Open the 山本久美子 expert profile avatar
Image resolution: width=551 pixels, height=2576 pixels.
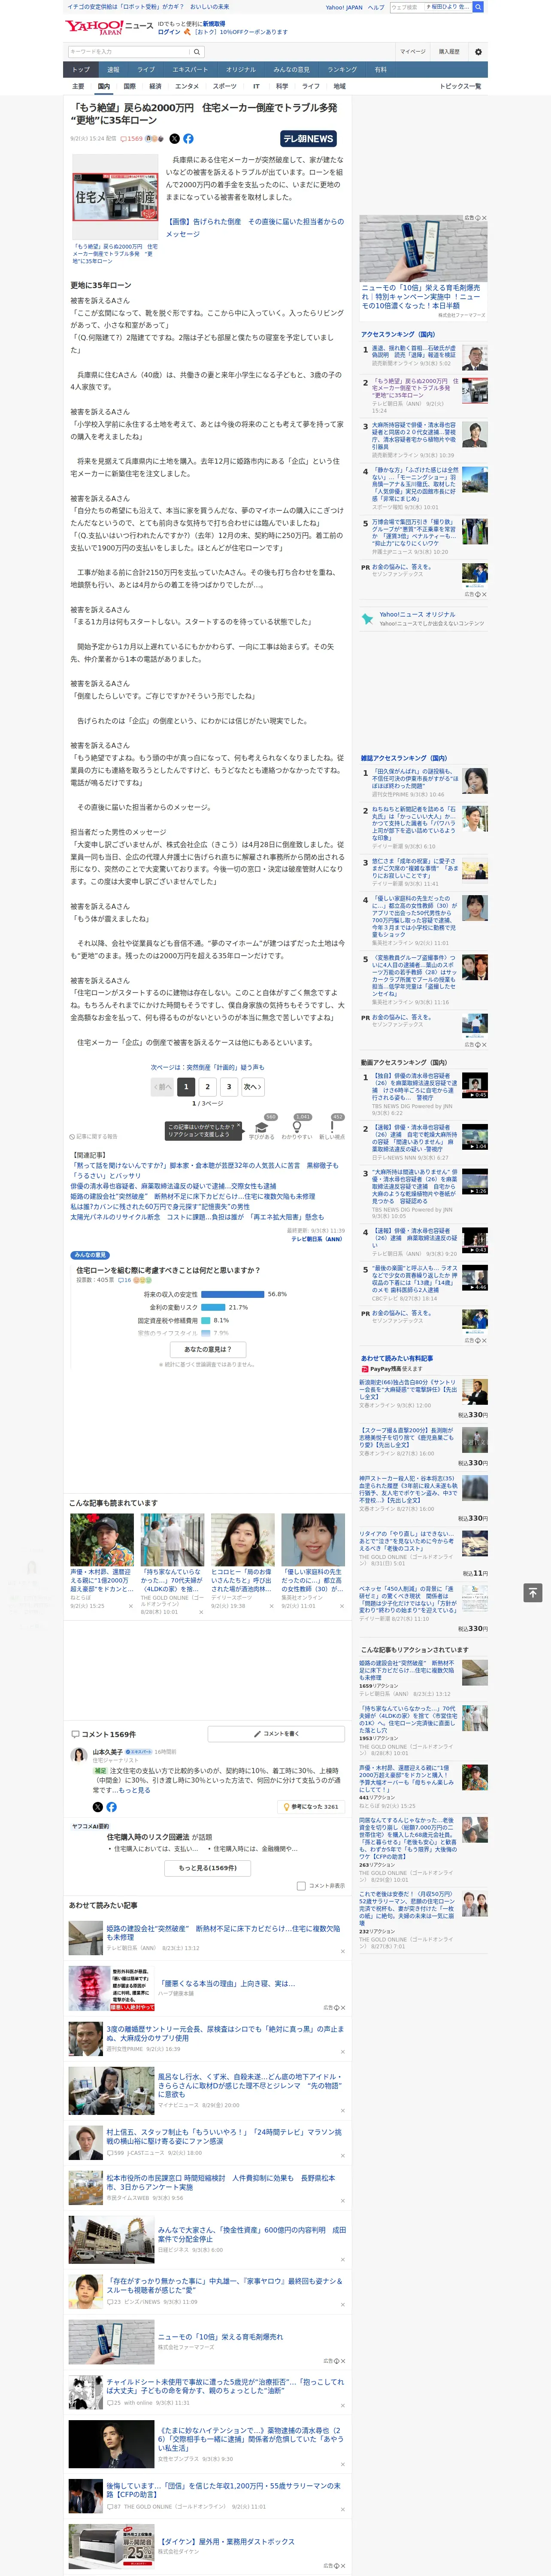pos(79,1755)
